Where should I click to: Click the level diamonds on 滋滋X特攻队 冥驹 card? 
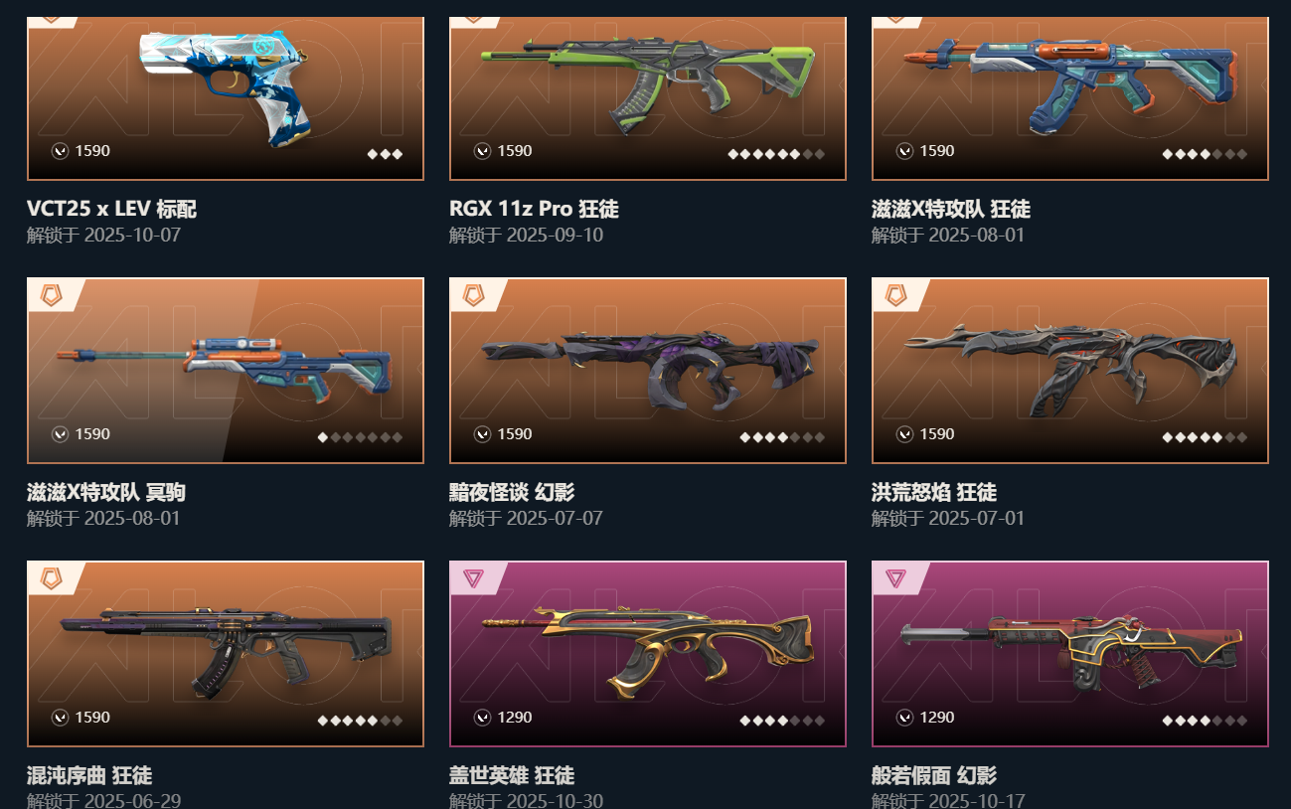360,437
